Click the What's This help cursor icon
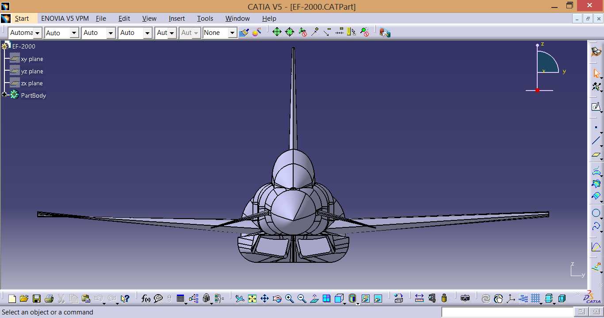The image size is (604, 318). [125, 299]
